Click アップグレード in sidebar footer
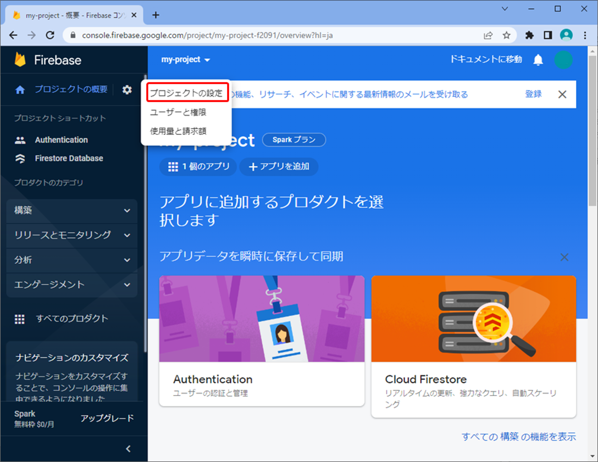 (107, 418)
